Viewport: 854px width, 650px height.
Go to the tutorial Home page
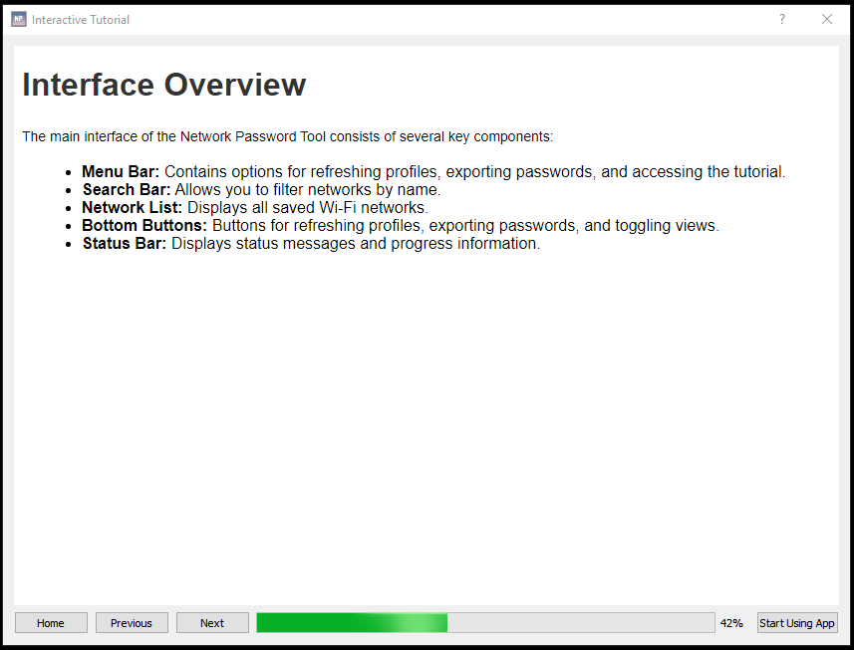point(51,623)
